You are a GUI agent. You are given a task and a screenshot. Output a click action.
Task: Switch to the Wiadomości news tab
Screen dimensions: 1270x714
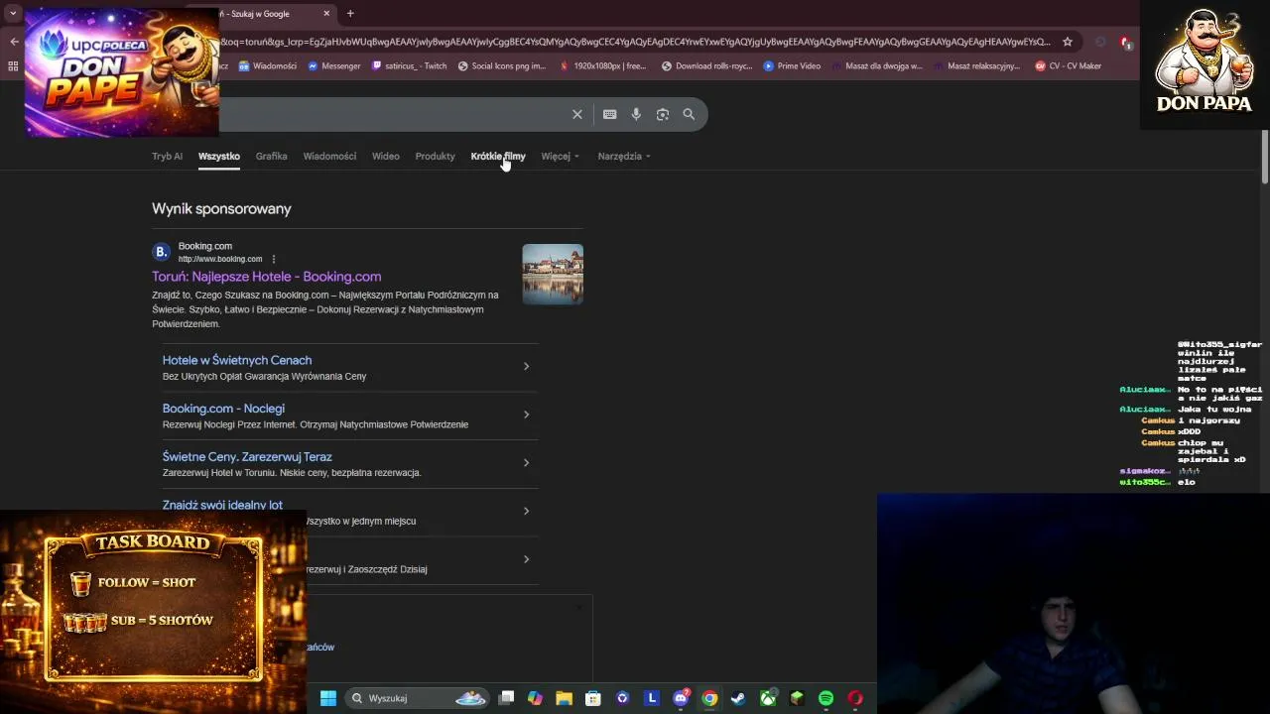pos(329,156)
